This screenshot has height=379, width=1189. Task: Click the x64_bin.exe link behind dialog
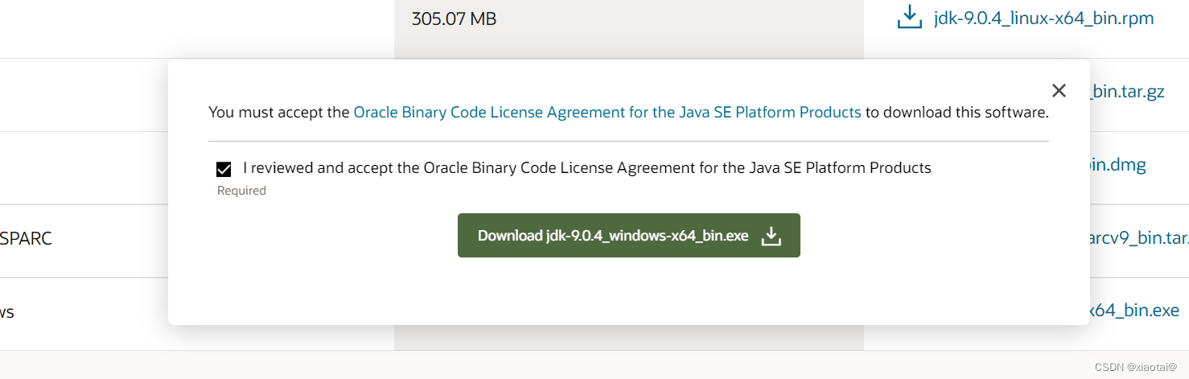point(1135,311)
